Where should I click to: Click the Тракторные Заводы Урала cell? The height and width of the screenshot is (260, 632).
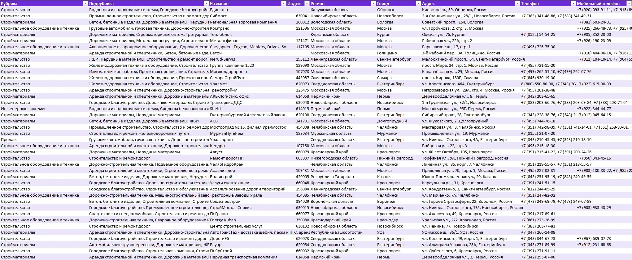(x=248, y=195)
